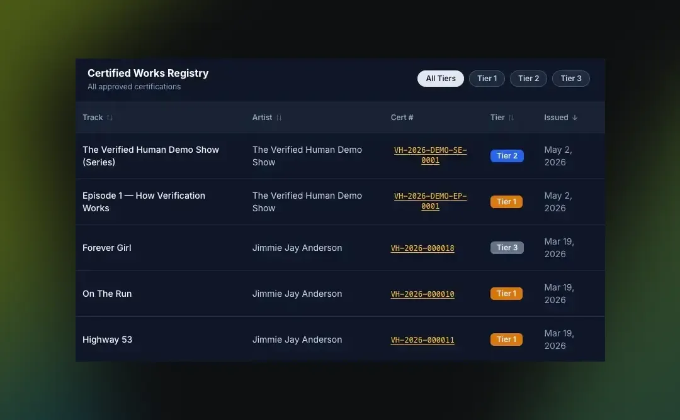
Task: Click the Issued column header label
Action: [556, 118]
